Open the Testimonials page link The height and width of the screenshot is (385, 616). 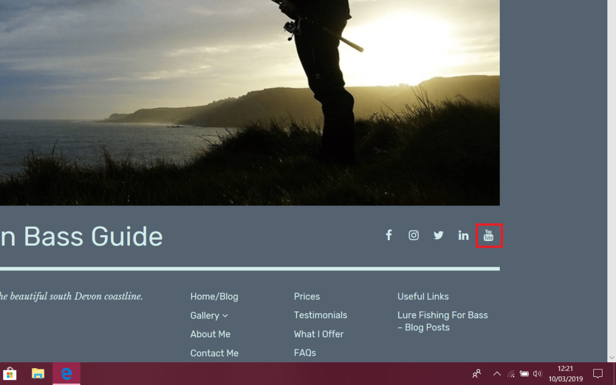coord(320,315)
